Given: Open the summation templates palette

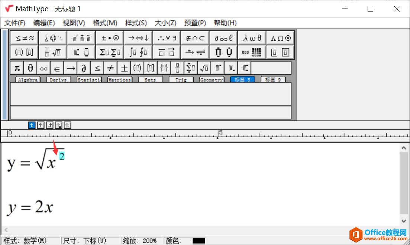Looking at the screenshot, I should tap(109, 52).
